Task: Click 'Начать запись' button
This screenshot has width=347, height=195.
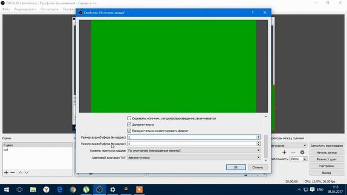Action: tap(326, 153)
